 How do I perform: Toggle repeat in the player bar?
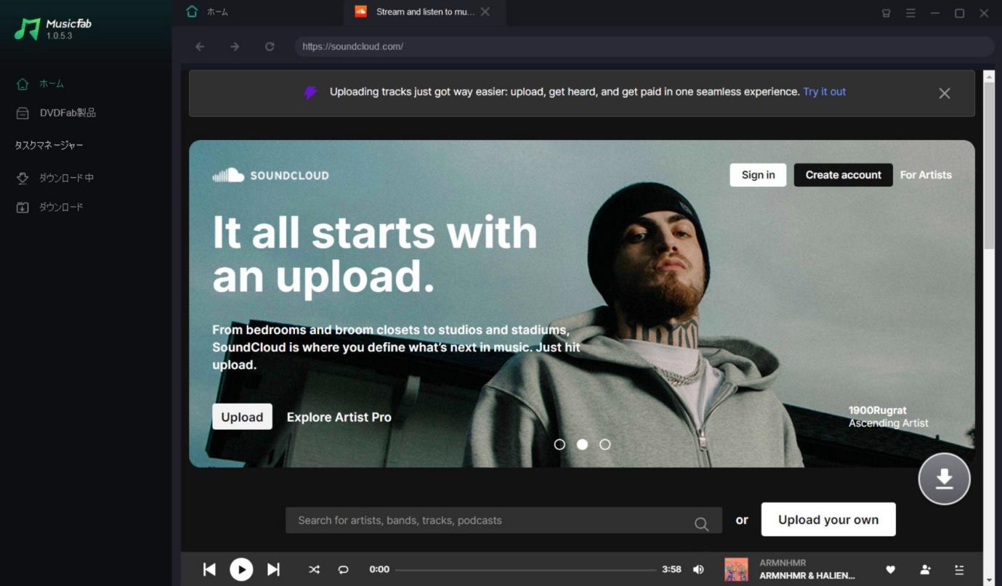[x=343, y=569]
